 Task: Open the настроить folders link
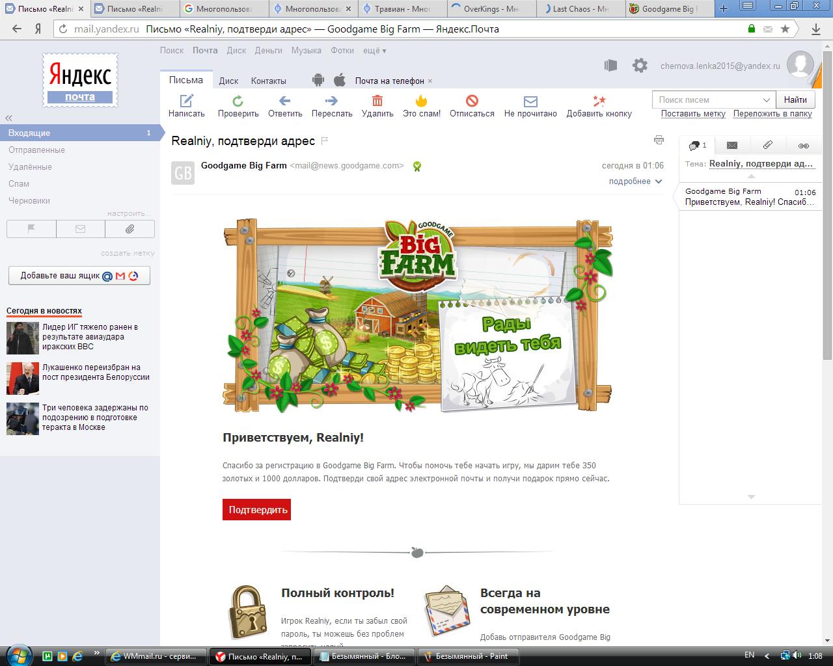pos(130,213)
